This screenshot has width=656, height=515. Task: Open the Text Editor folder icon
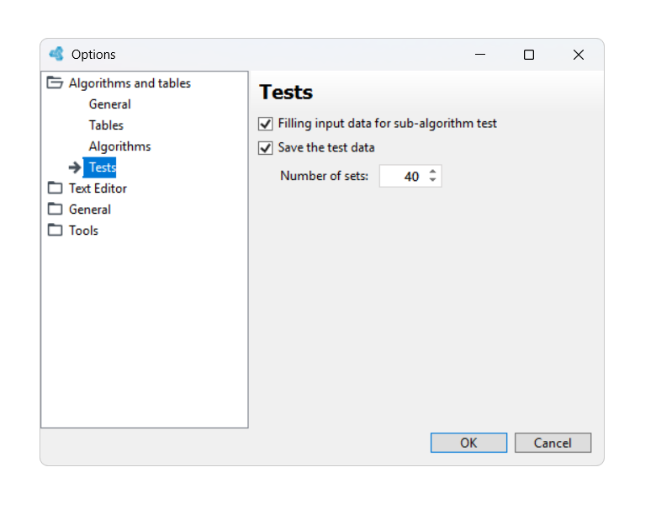55,188
